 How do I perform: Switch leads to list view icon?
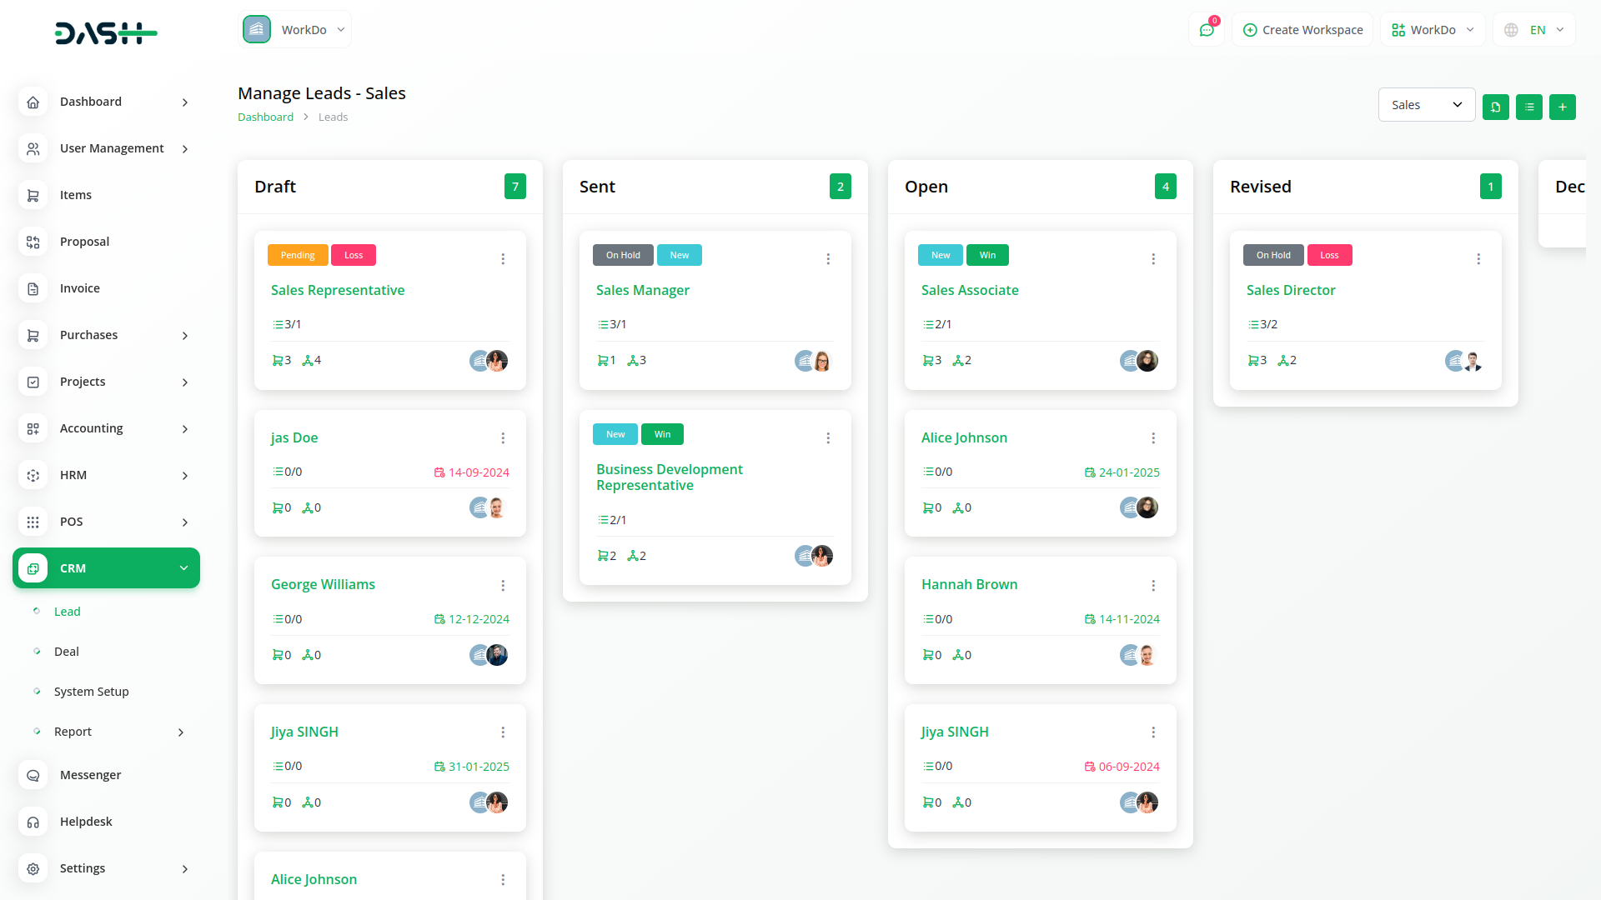tap(1528, 107)
